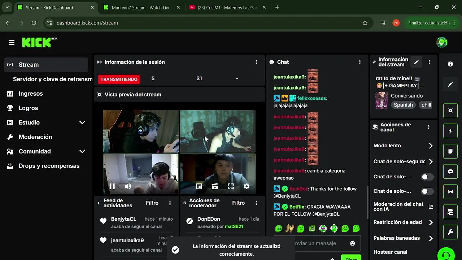Open the user profile avatar menu
462x260 pixels.
442,43
